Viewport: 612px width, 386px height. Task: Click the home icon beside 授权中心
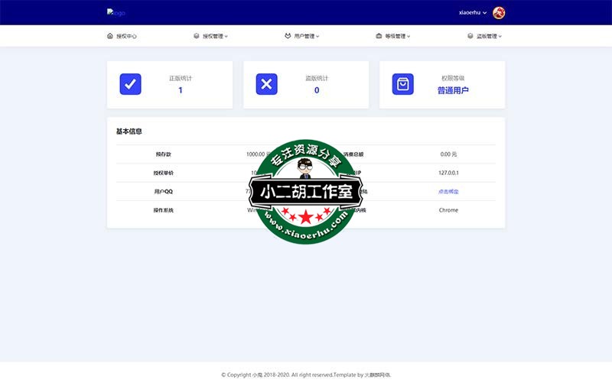(110, 36)
